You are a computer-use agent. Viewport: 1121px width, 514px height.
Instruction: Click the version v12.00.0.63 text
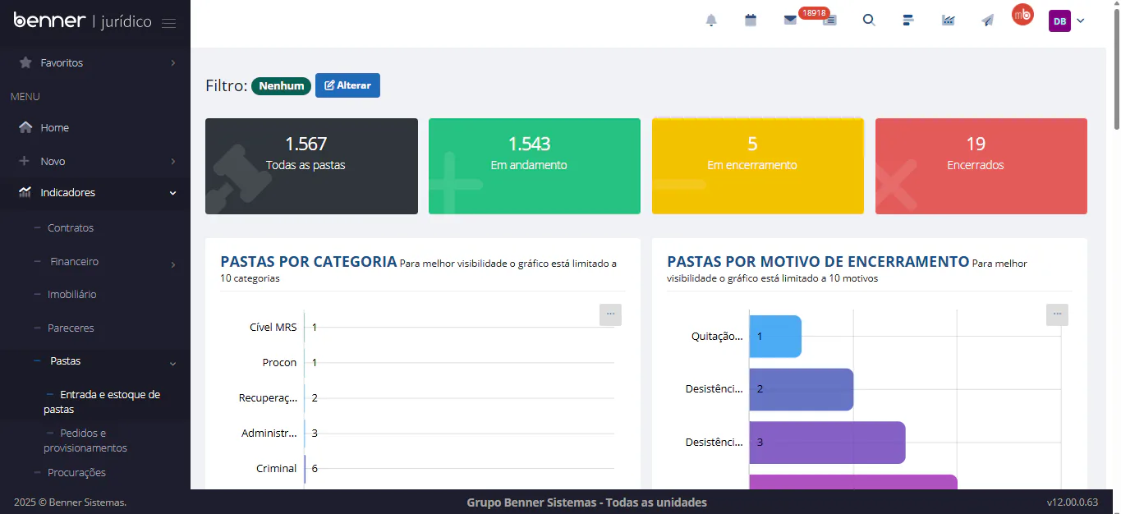pyautogui.click(x=1073, y=502)
